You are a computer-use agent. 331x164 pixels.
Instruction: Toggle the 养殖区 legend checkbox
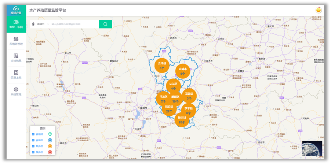pyautogui.click(x=33, y=140)
